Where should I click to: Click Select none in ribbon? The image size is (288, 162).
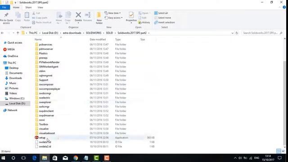[x=162, y=18]
